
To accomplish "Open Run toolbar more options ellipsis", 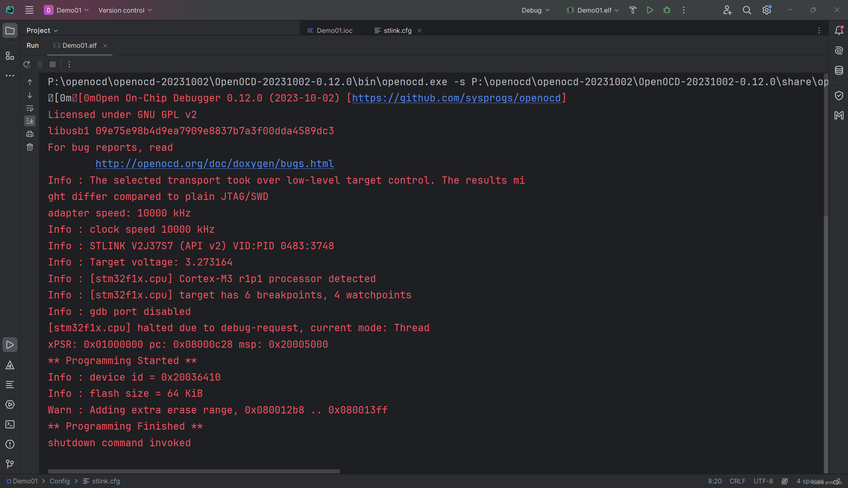I will [x=69, y=64].
